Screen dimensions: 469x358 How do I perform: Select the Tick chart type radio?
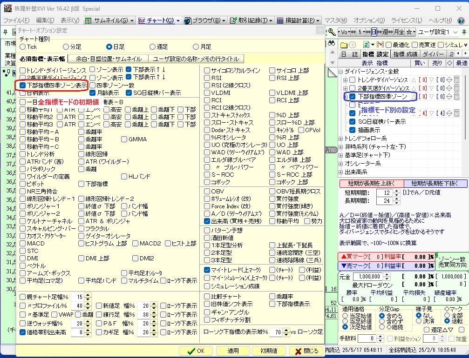pos(23,47)
